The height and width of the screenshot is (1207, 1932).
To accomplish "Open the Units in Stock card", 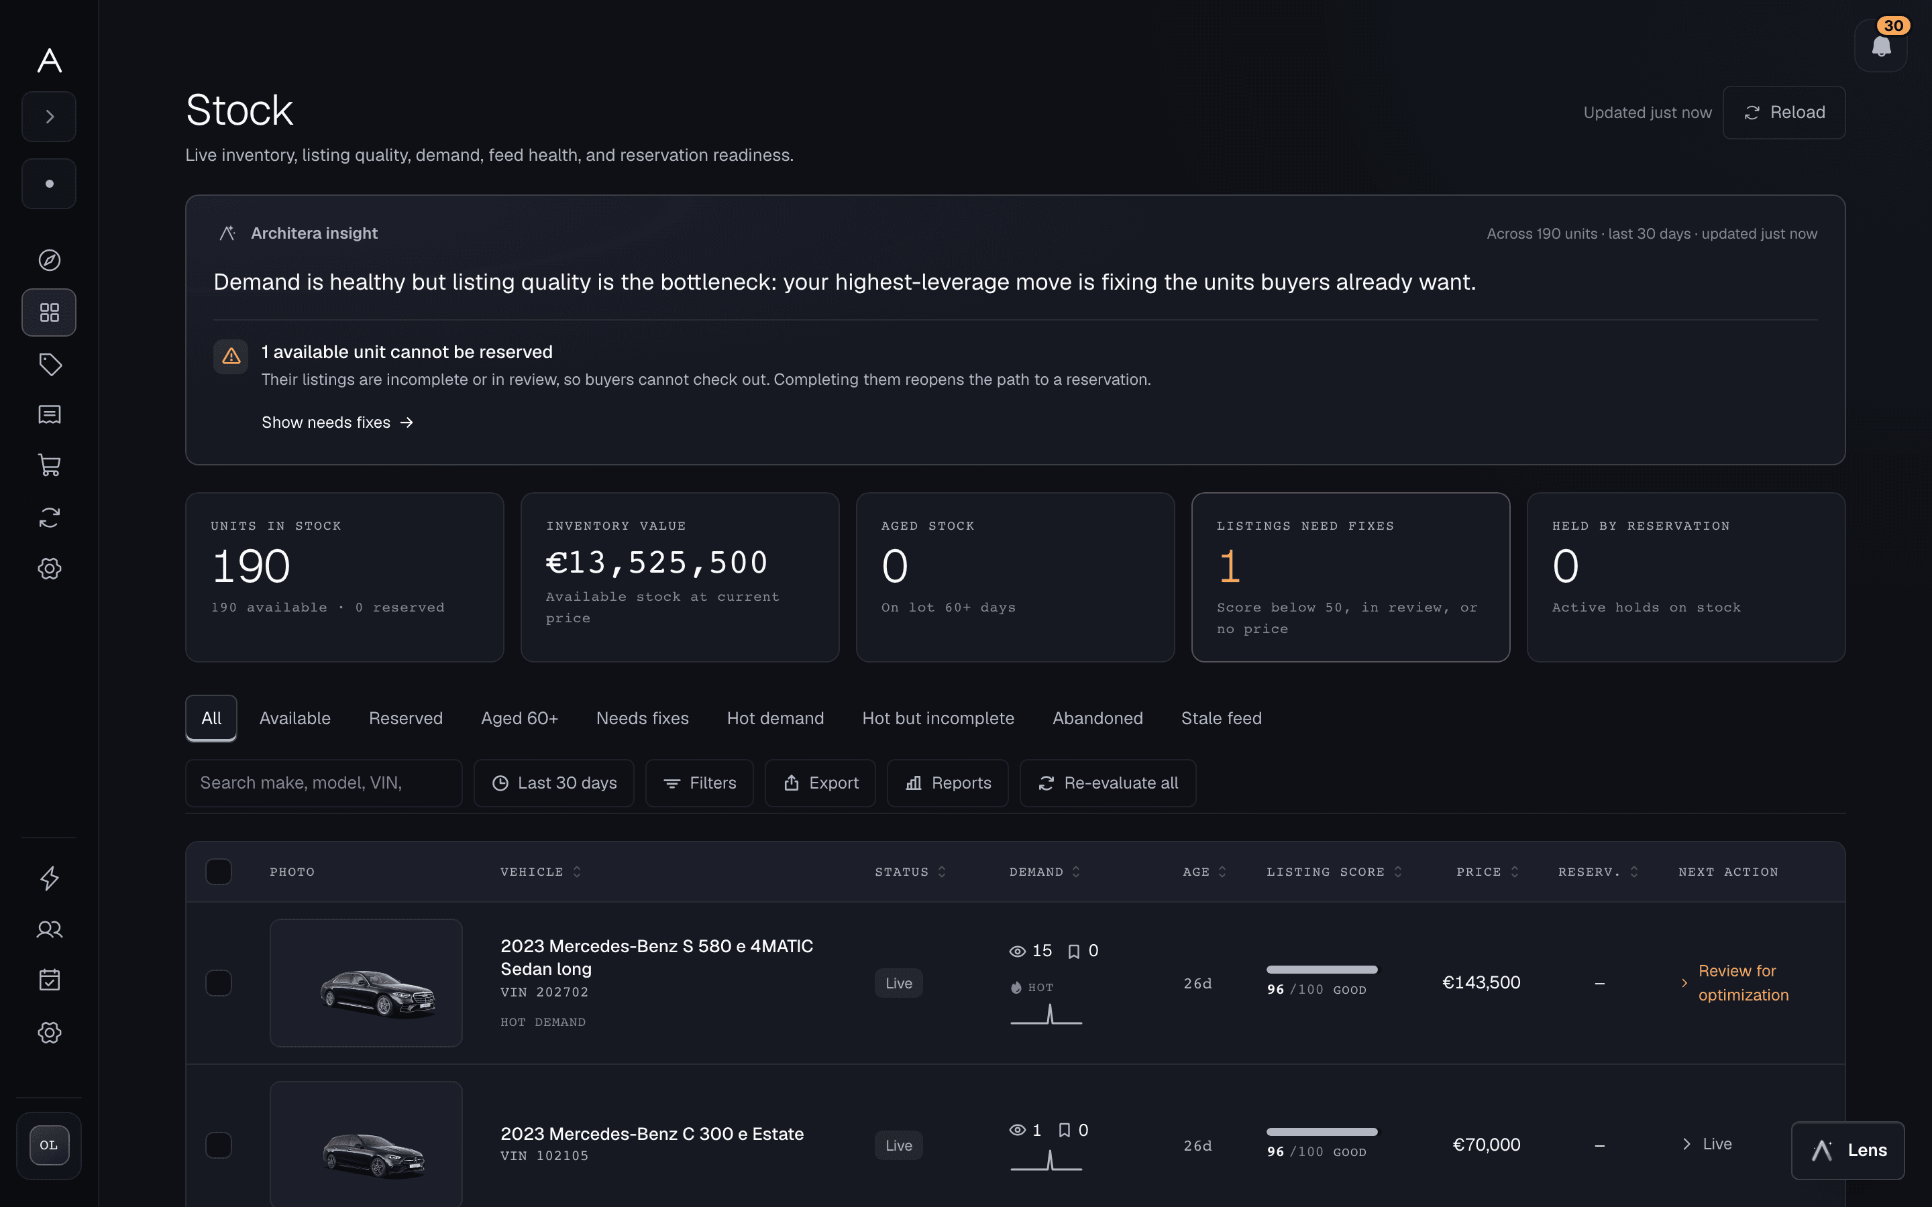I will click(x=345, y=577).
